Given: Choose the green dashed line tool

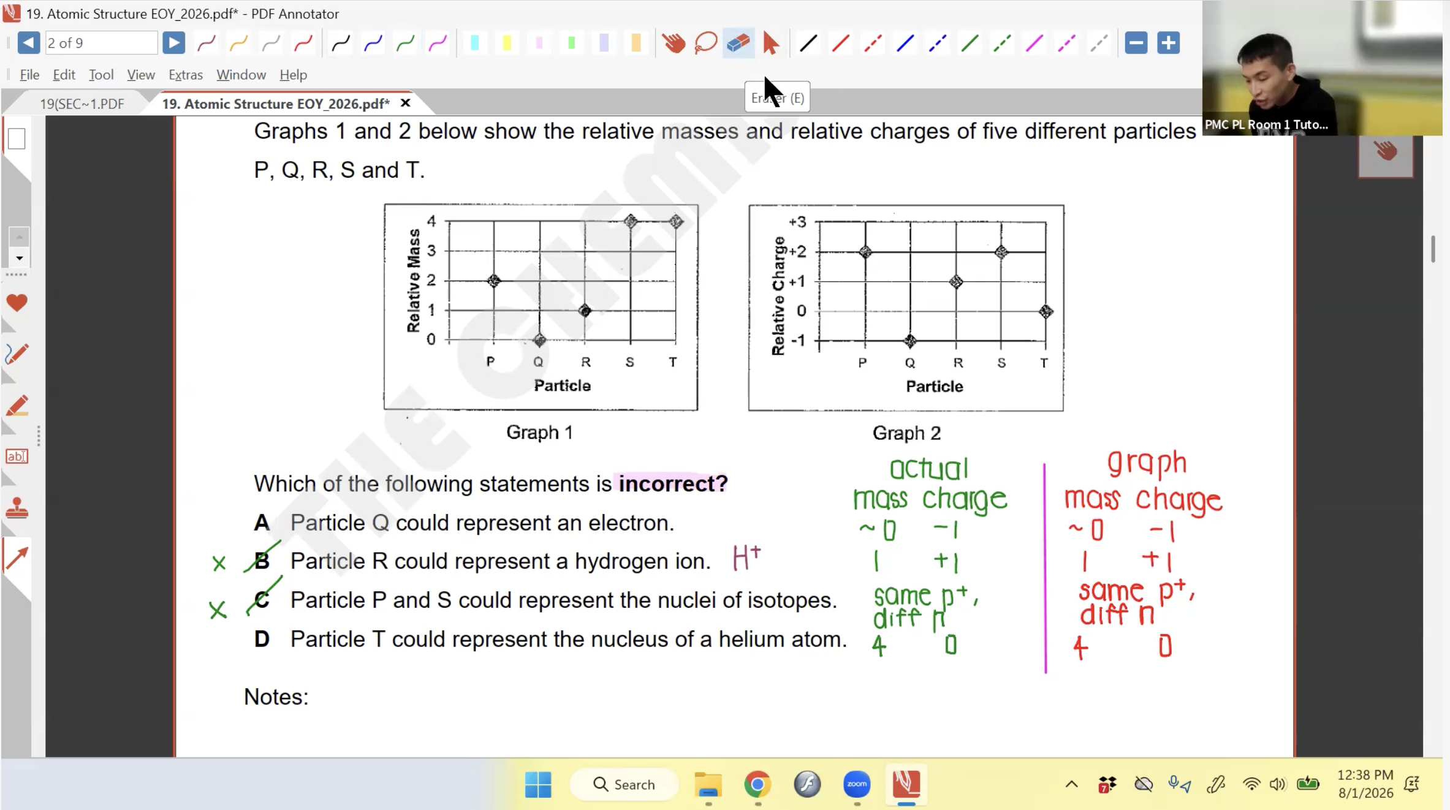Looking at the screenshot, I should 1002,43.
